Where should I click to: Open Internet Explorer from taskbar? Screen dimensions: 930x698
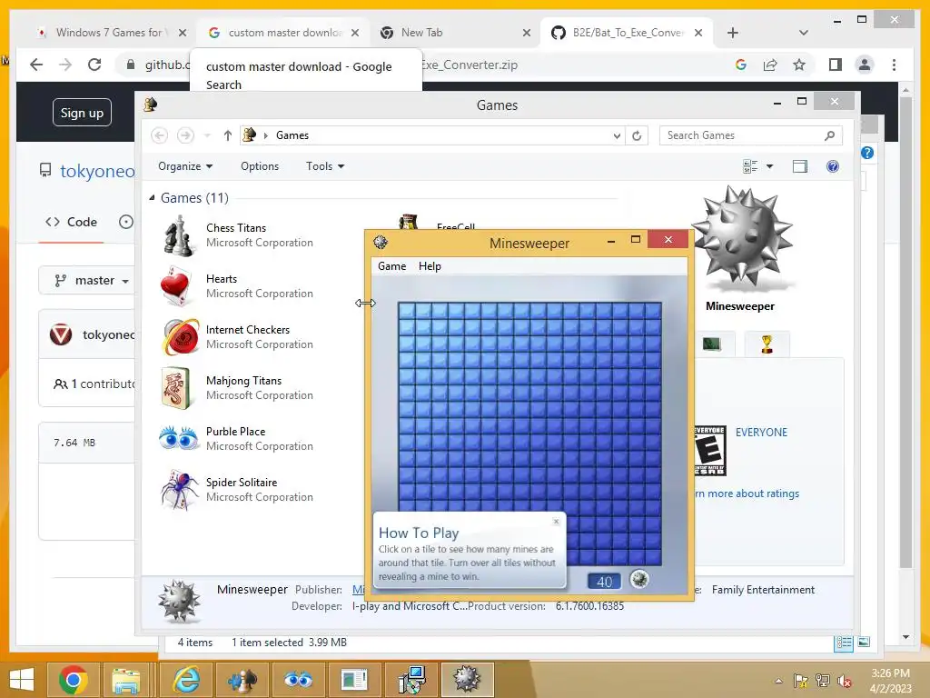pos(186,679)
